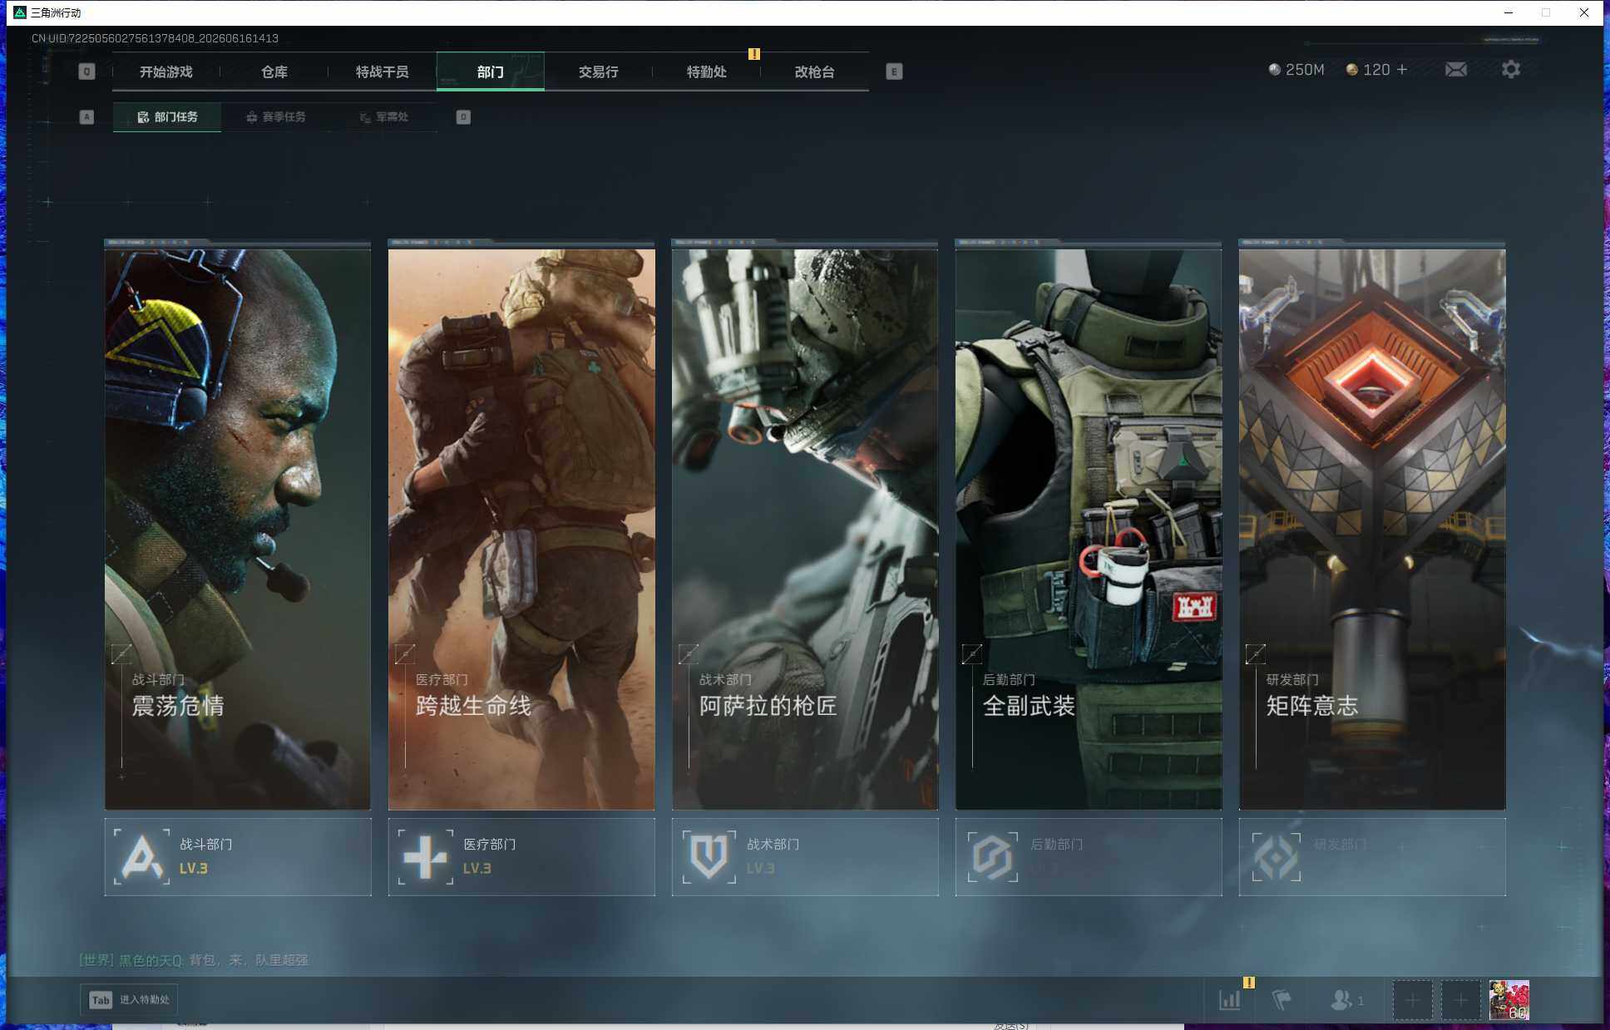Open the mail envelope icon
1610x1030 pixels.
click(1456, 70)
